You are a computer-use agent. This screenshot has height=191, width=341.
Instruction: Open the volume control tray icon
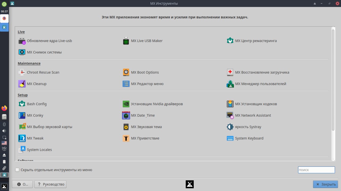(4, 131)
